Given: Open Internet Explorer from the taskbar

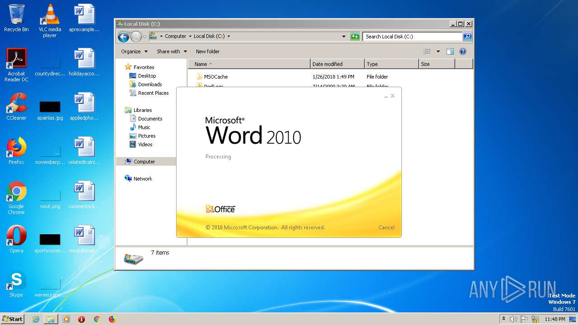Looking at the screenshot, I should coord(36,319).
